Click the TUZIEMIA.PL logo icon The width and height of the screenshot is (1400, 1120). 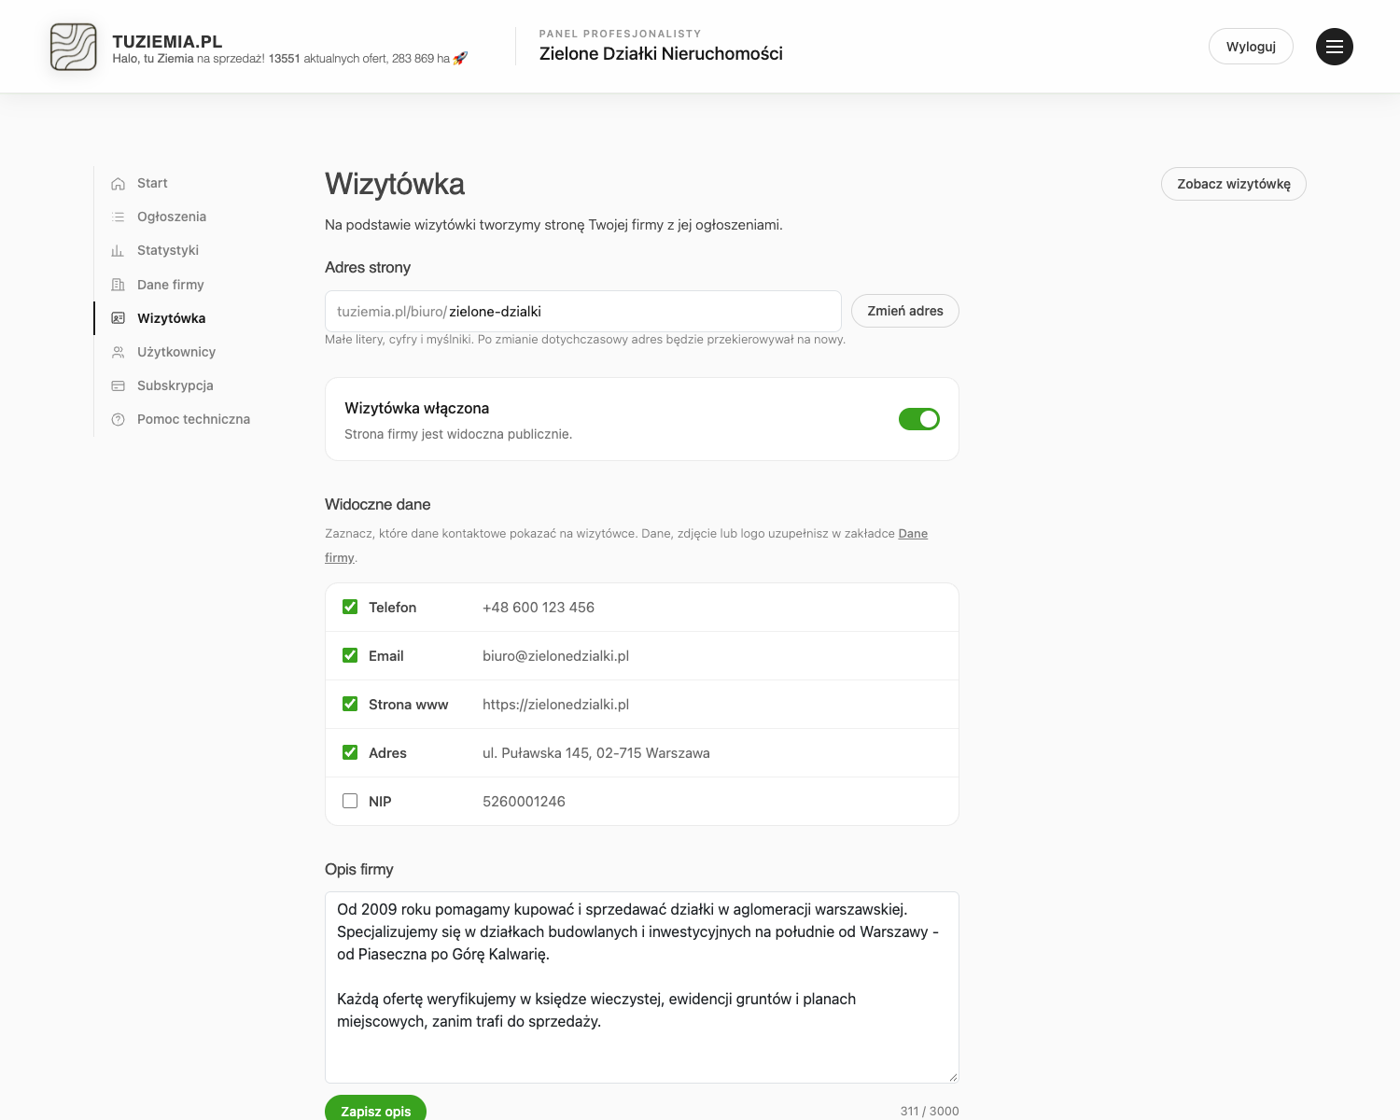73,47
